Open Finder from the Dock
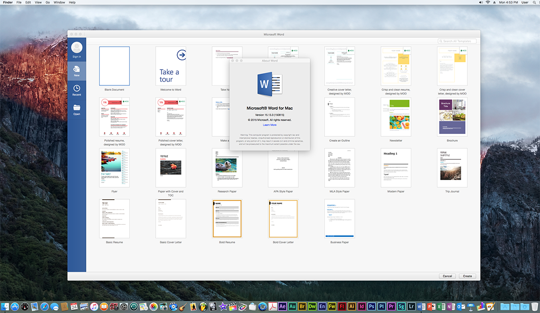540x313 pixels. (x=5, y=307)
